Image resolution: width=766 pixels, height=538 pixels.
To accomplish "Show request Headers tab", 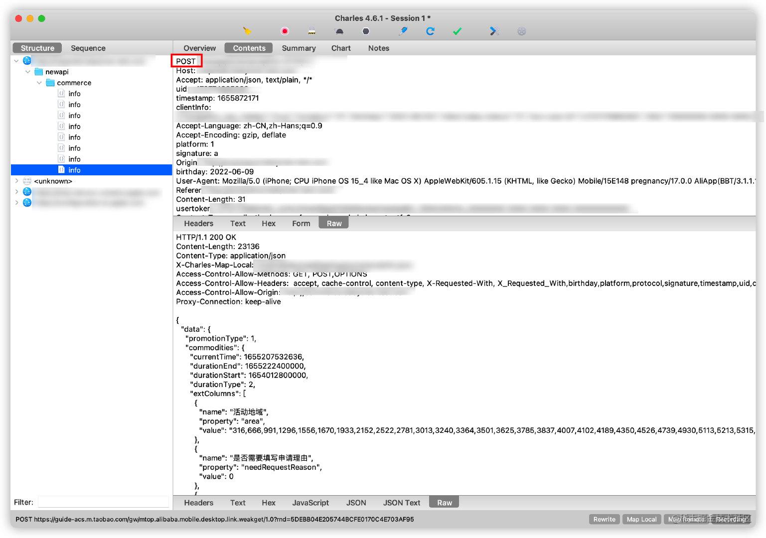I will tap(198, 224).
